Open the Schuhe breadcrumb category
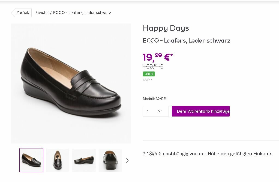The height and width of the screenshot is (182, 279). click(x=42, y=13)
